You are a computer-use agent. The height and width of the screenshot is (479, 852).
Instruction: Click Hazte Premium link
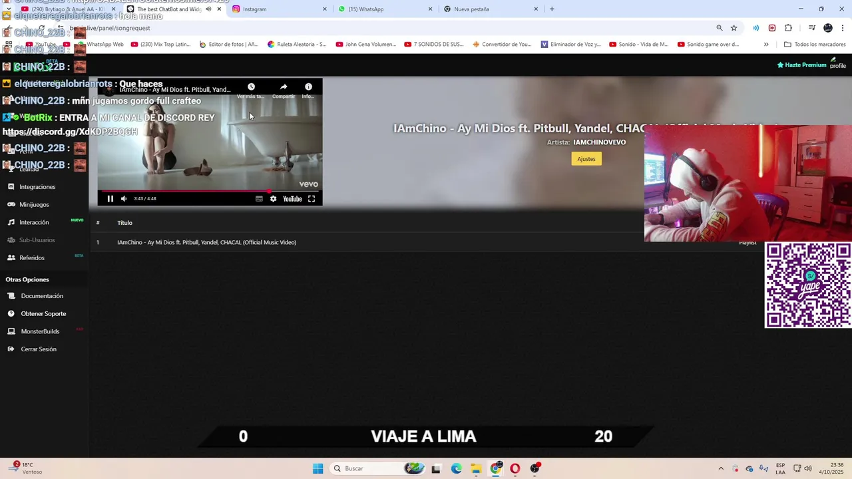pos(801,65)
